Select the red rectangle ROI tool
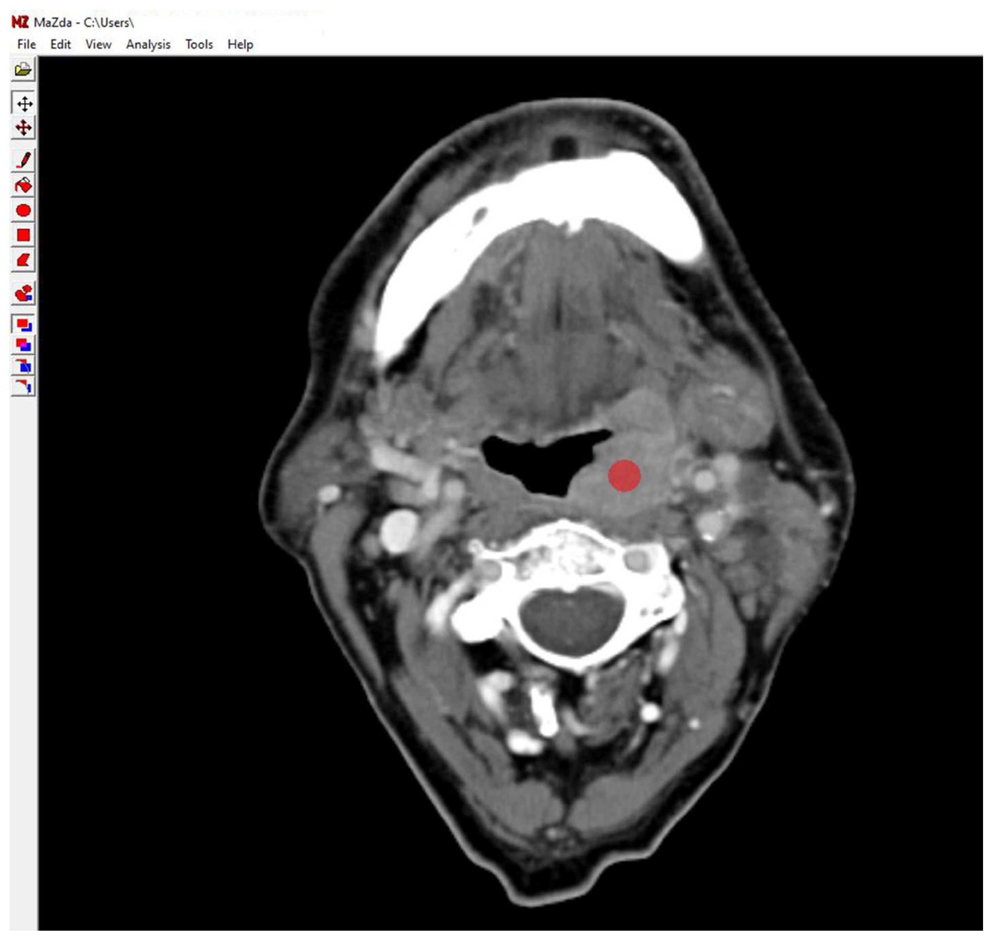 pos(23,235)
